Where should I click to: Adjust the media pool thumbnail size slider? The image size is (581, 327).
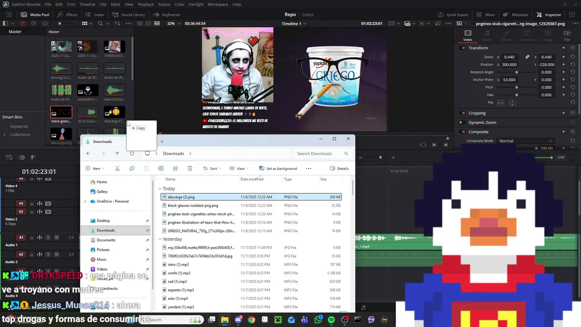click(x=59, y=24)
